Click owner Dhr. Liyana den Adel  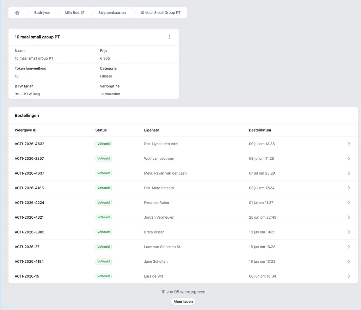click(161, 144)
